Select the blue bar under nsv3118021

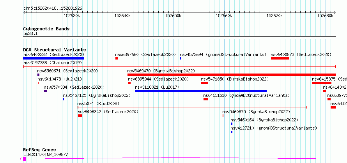(201, 91)
